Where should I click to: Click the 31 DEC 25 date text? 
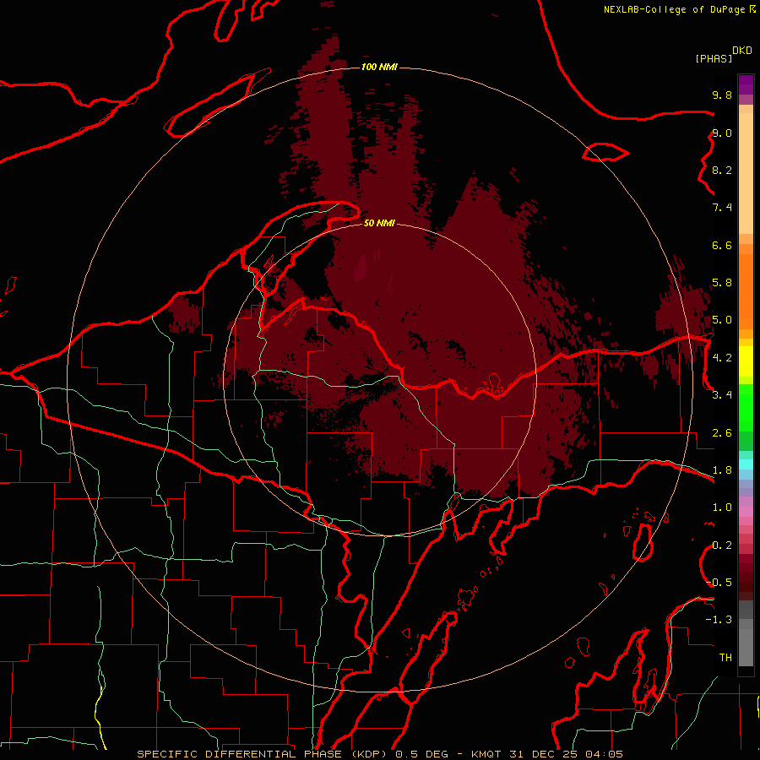click(x=543, y=754)
